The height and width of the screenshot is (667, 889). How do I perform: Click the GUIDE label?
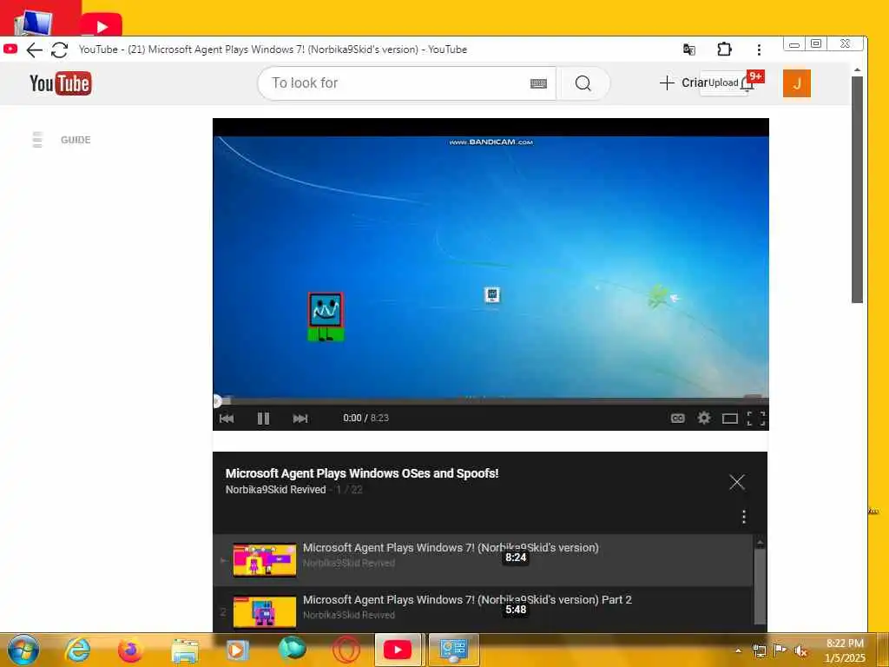[x=76, y=140]
